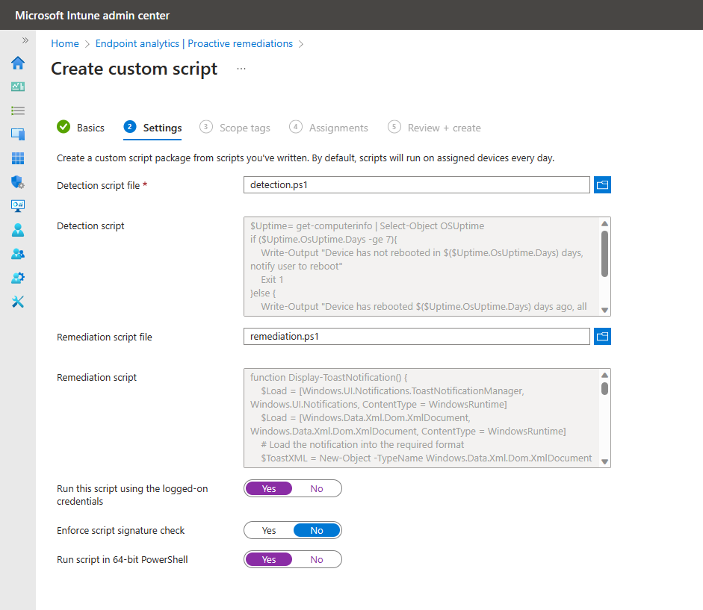Navigate to Endpoint analytics via breadcrumb
This screenshot has height=610, width=703.
coord(194,43)
